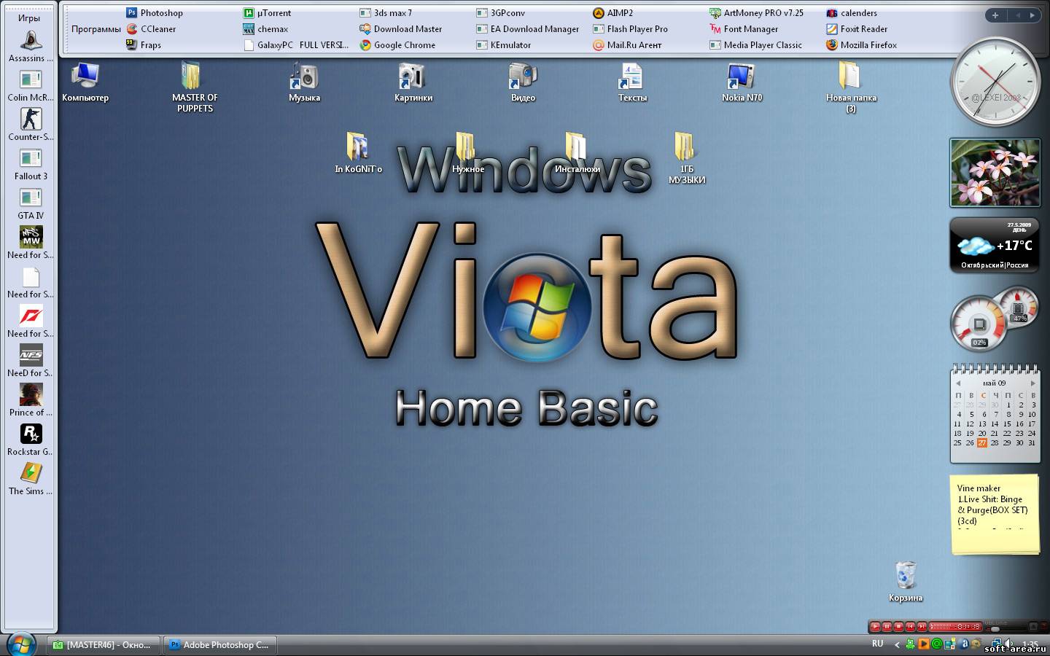The height and width of the screenshot is (656, 1050).
Task: Open the Музыка folder shortcut
Action: 304,77
